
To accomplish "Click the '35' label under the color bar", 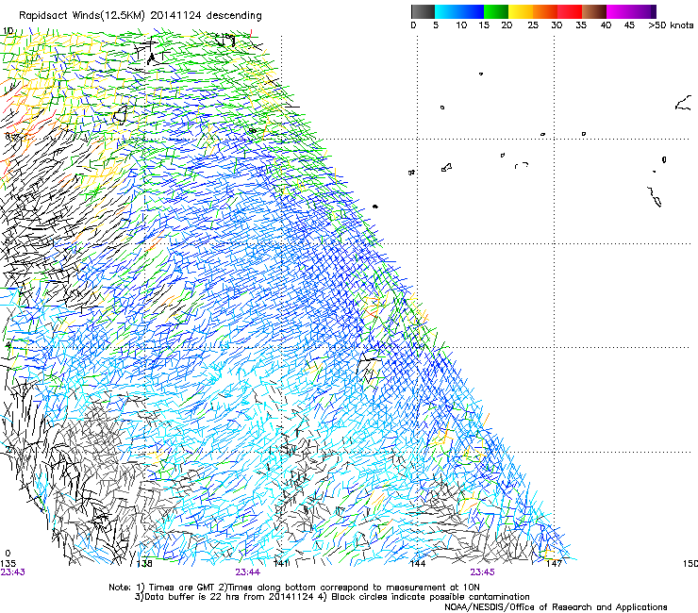I will pyautogui.click(x=581, y=25).
